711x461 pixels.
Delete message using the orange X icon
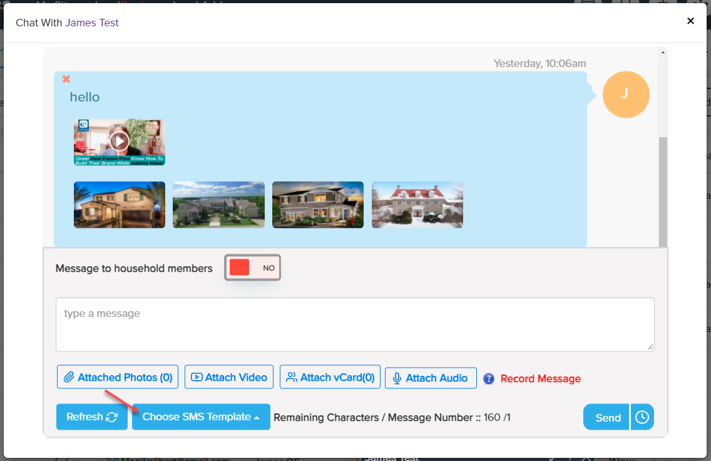66,79
